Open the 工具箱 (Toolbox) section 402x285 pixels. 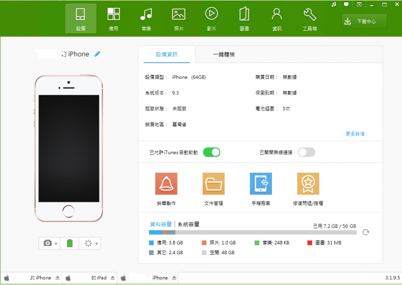310,18
